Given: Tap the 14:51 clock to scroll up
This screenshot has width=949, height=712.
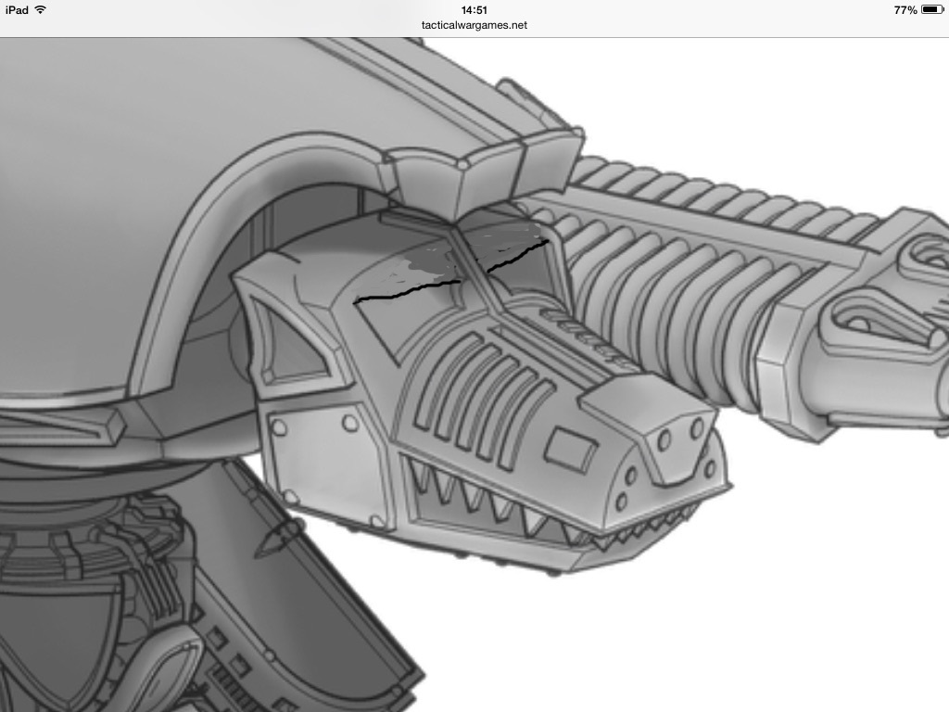Looking at the screenshot, I should (474, 9).
